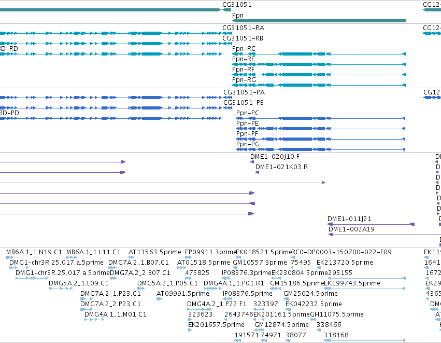441x343 pixels.
Task: Click the 38077 EST label
Action: 295,335
